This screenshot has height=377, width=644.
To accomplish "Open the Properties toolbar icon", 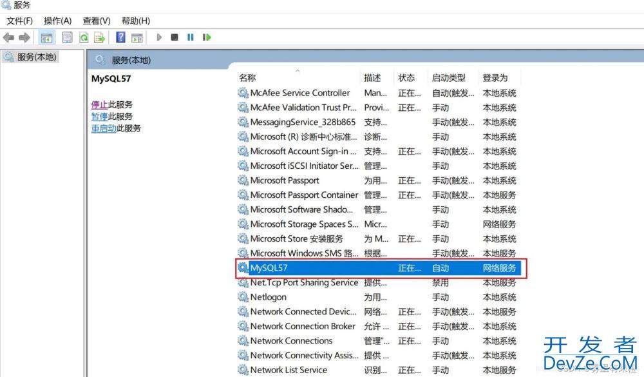I will (x=67, y=38).
